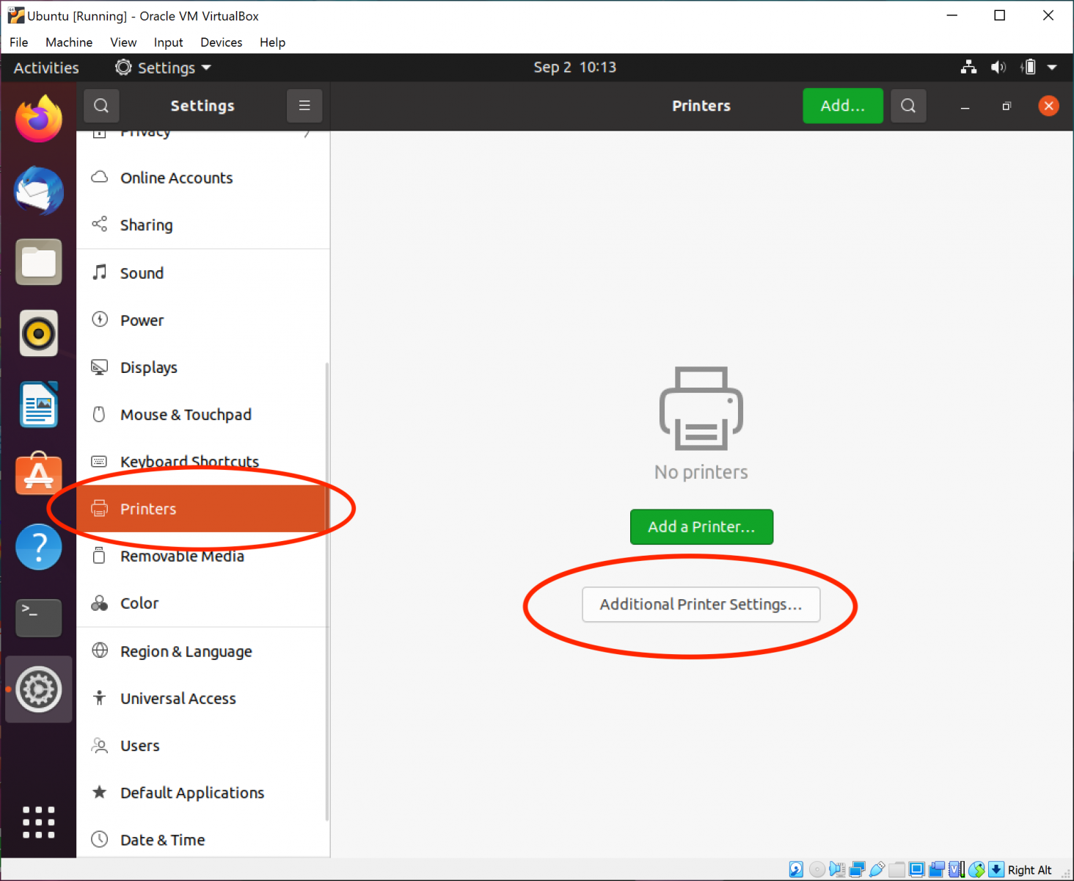Show all applications grid
The height and width of the screenshot is (881, 1074).
click(x=39, y=822)
